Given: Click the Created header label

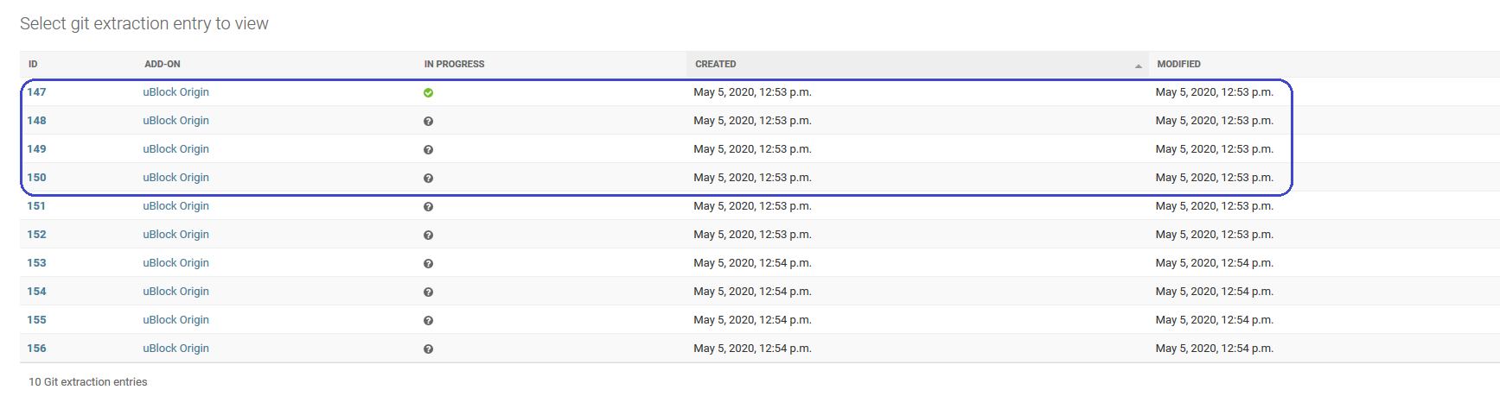Looking at the screenshot, I should 716,64.
